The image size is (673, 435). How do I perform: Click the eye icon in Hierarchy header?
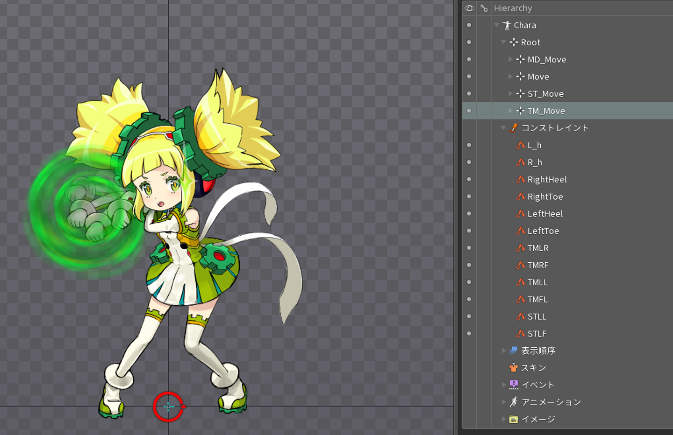click(469, 8)
